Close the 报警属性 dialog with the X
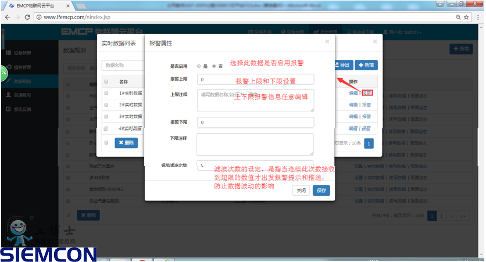 coord(327,41)
